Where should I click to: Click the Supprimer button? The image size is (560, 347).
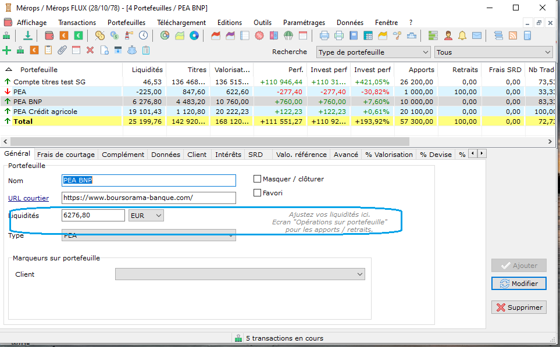[x=519, y=307]
